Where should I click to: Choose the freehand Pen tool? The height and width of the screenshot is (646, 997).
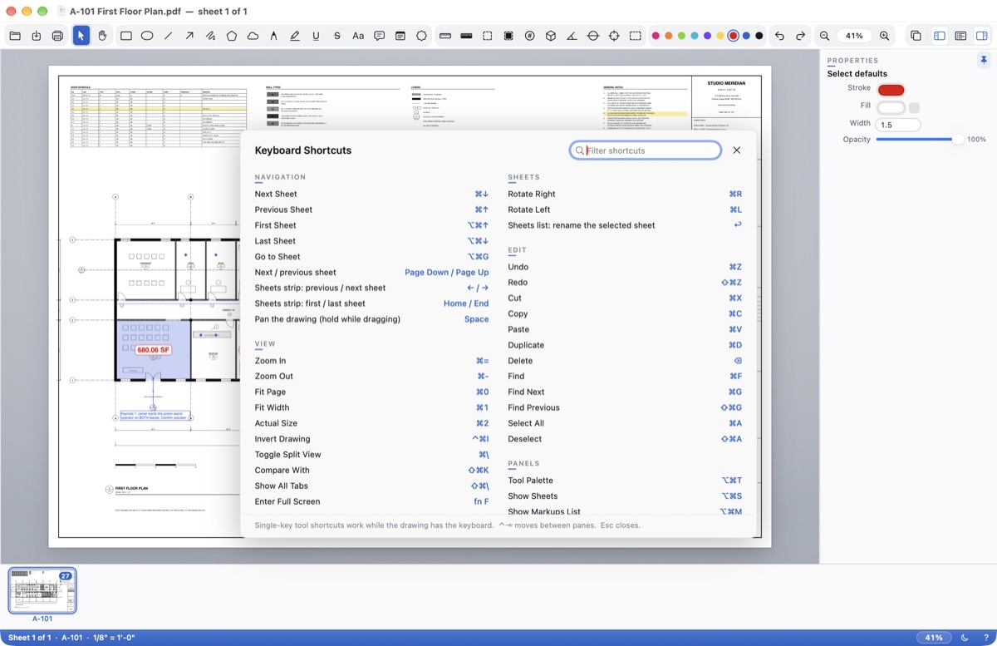coord(211,36)
